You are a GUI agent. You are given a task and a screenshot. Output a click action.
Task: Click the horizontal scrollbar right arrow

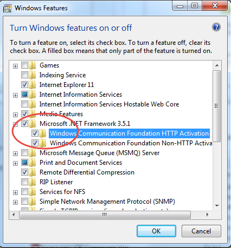207,215
